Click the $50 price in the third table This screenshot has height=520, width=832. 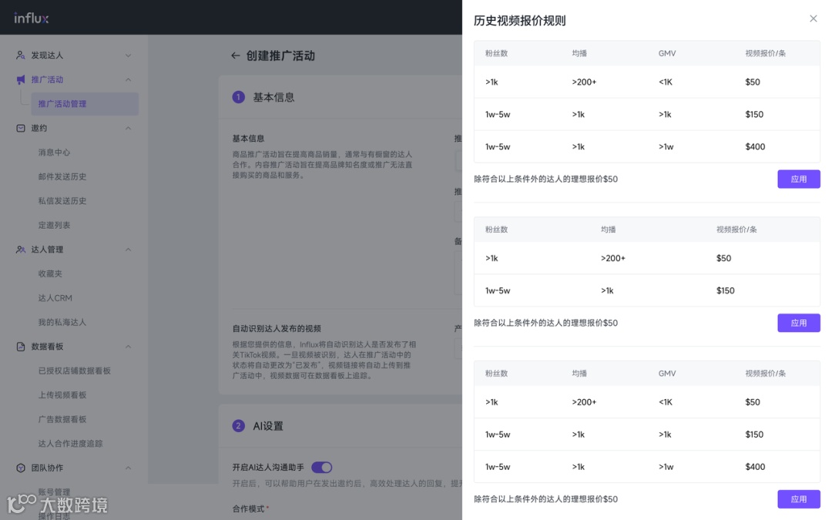pos(753,401)
